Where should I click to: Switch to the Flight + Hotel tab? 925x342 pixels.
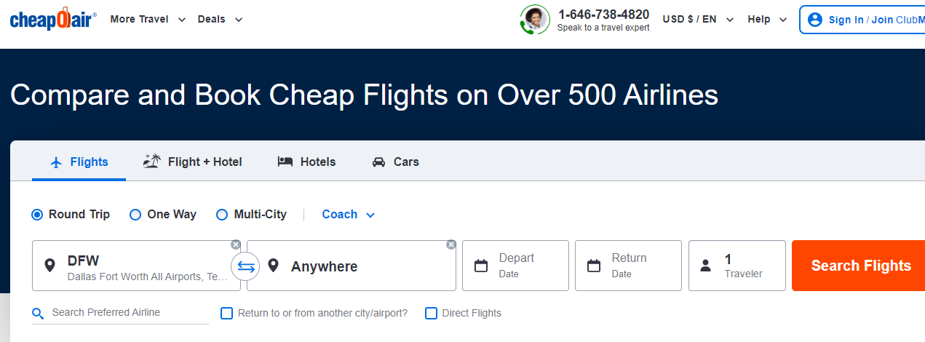(193, 162)
